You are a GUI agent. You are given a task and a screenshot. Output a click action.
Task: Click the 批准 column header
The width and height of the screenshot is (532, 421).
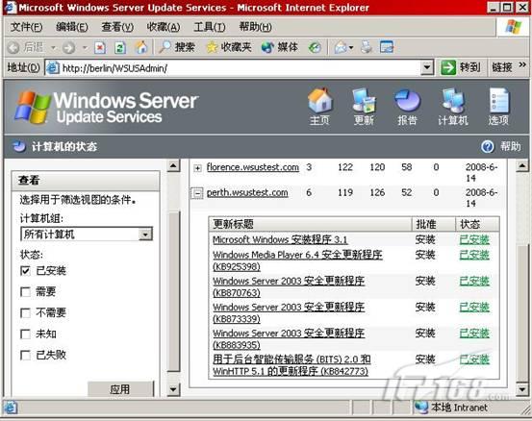433,224
